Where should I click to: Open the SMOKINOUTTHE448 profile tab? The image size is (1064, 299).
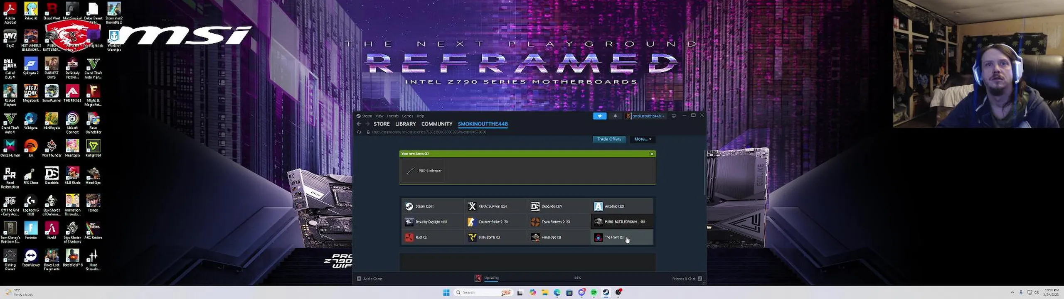[x=483, y=124]
